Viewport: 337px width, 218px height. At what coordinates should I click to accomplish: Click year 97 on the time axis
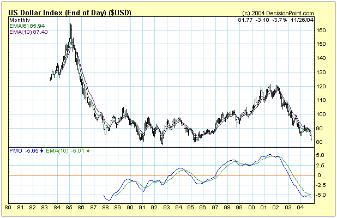point(215,208)
